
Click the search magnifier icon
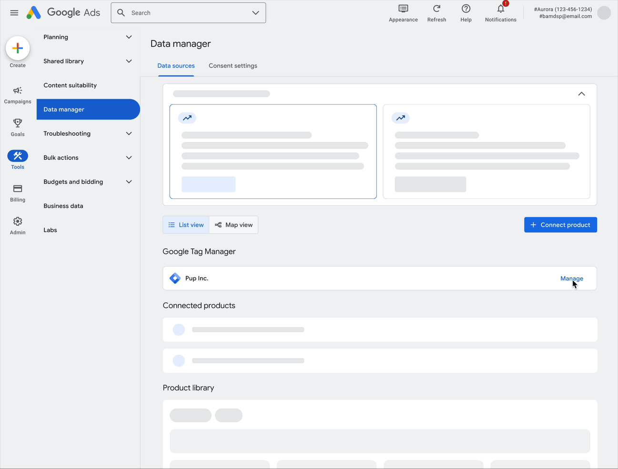(121, 13)
